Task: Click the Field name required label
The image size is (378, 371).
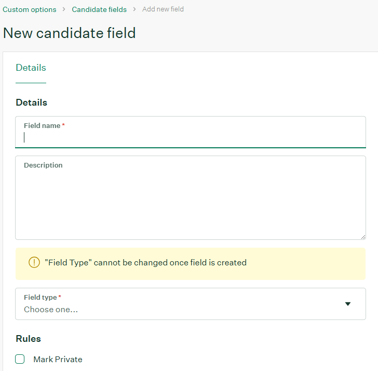Action: pos(43,126)
